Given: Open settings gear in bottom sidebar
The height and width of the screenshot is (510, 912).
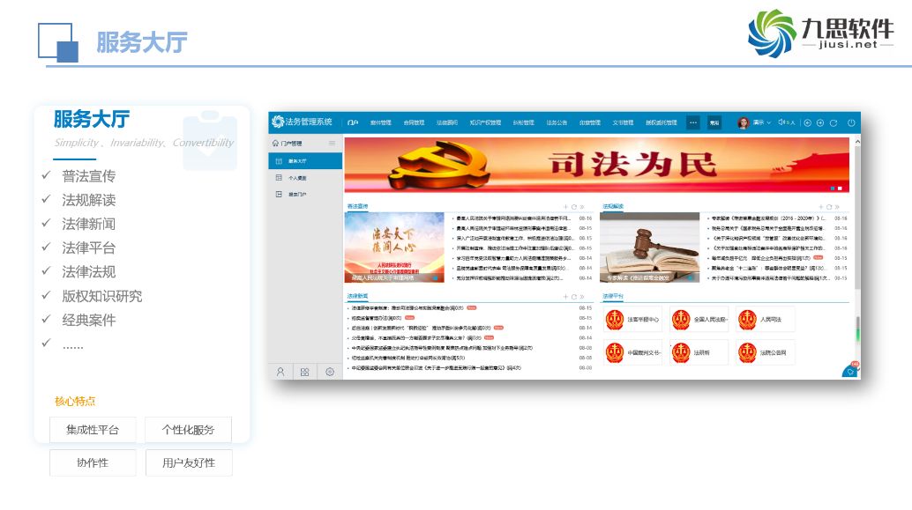Looking at the screenshot, I should [329, 372].
